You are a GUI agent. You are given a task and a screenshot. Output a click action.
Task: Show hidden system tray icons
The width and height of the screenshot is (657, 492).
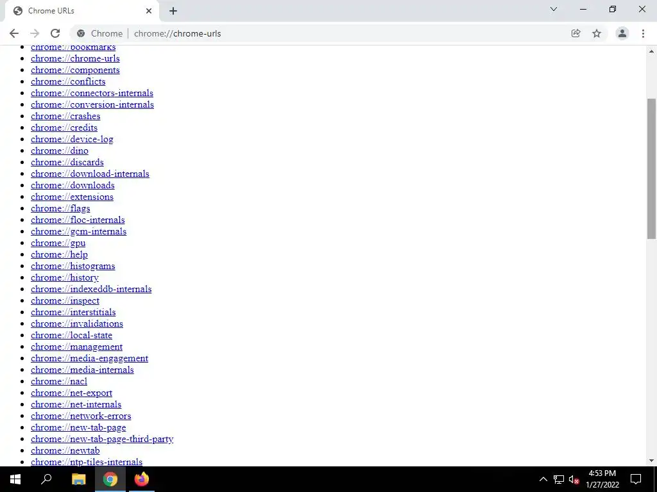543,479
